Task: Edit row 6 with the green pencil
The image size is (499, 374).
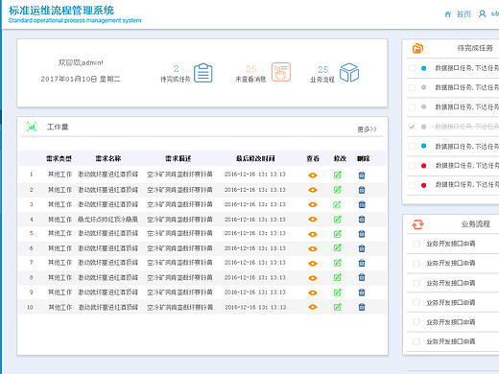Action: point(338,247)
